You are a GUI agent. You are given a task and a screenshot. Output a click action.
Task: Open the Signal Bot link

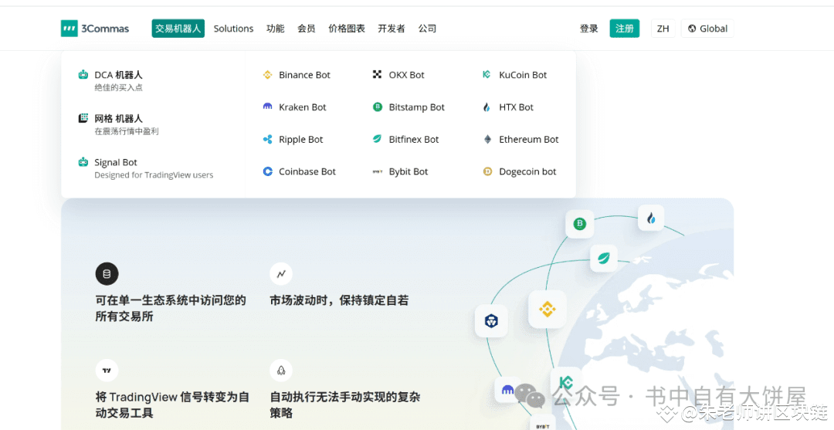click(x=116, y=163)
